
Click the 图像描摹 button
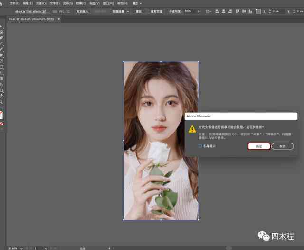coord(118,11)
